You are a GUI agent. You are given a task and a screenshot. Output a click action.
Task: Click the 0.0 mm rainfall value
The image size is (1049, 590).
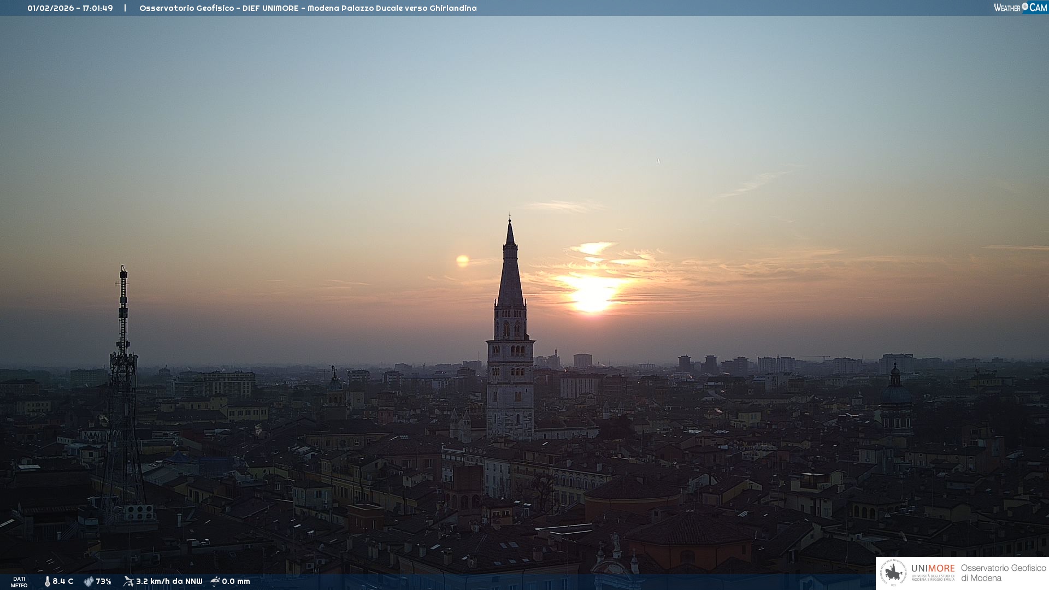(236, 581)
